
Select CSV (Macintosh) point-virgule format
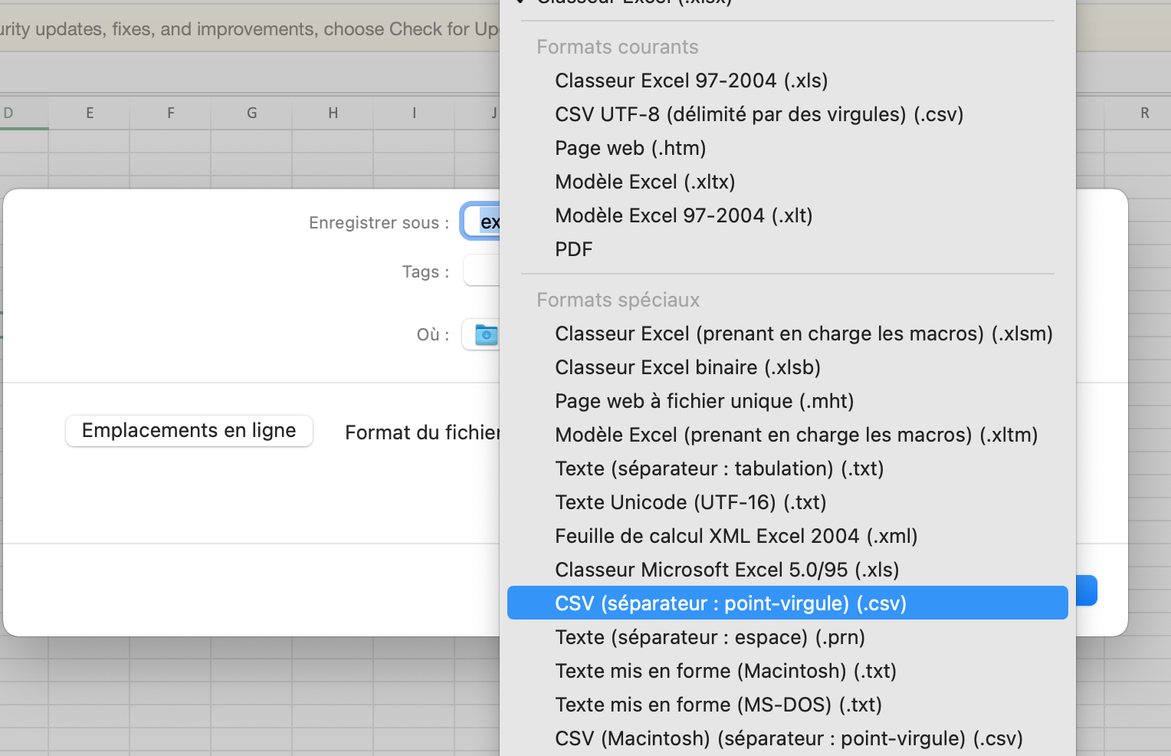click(x=788, y=738)
